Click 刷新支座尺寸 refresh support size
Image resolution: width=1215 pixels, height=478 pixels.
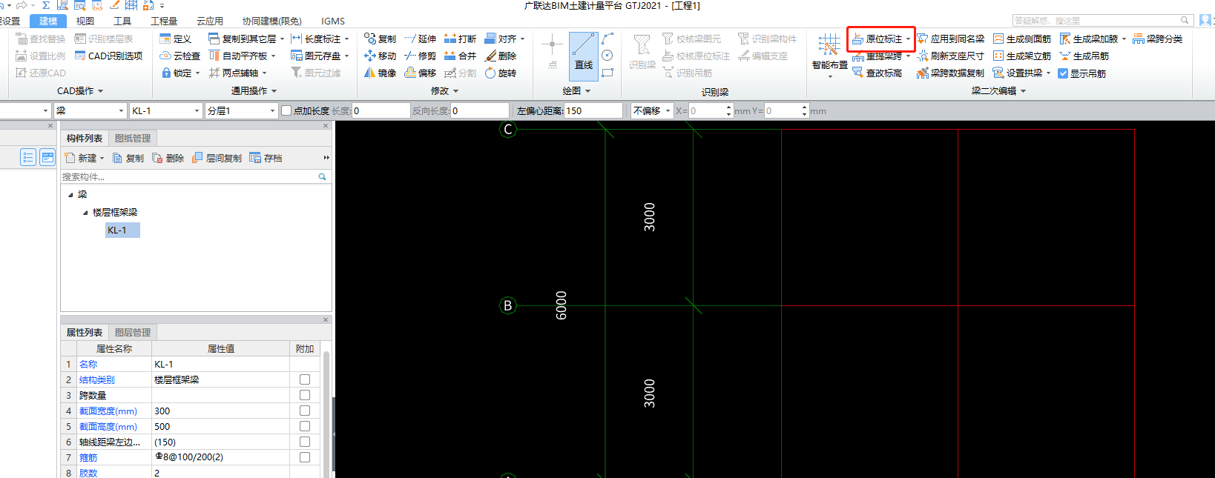[x=951, y=56]
